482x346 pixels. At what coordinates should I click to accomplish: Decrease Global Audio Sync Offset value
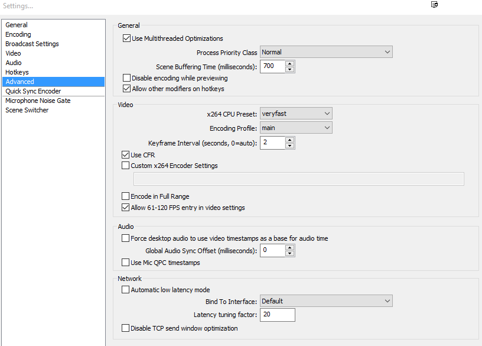point(289,253)
